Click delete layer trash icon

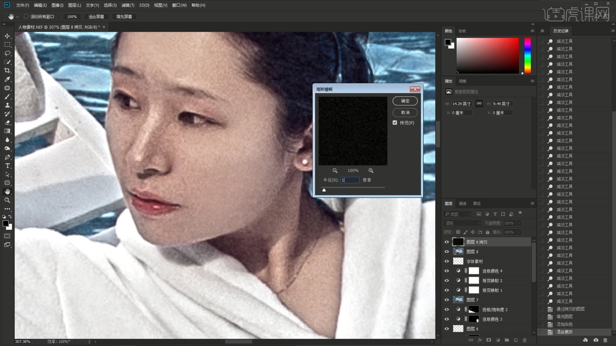click(x=525, y=340)
